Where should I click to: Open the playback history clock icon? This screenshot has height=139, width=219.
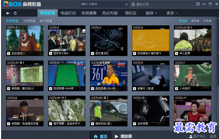coord(133,4)
